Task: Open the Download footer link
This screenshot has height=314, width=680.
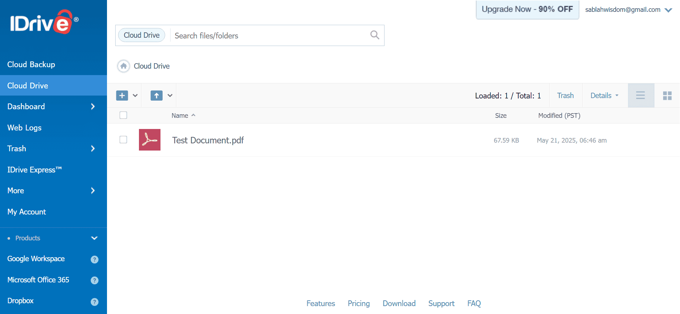Action: click(x=399, y=304)
